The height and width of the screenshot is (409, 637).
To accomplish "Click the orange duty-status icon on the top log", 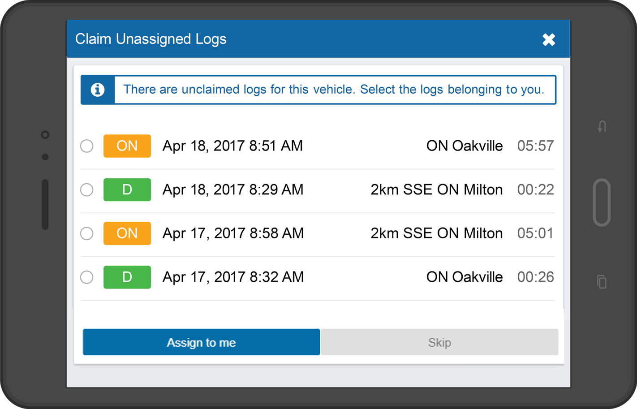I will [x=127, y=146].
